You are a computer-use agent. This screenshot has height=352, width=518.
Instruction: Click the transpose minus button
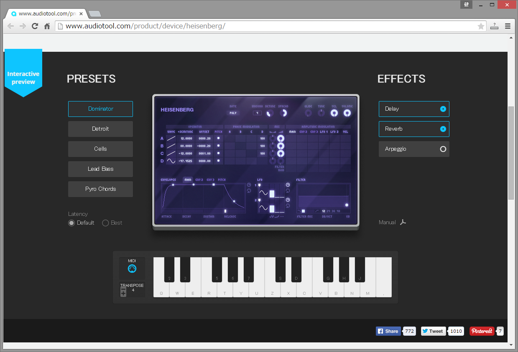pyautogui.click(x=123, y=289)
